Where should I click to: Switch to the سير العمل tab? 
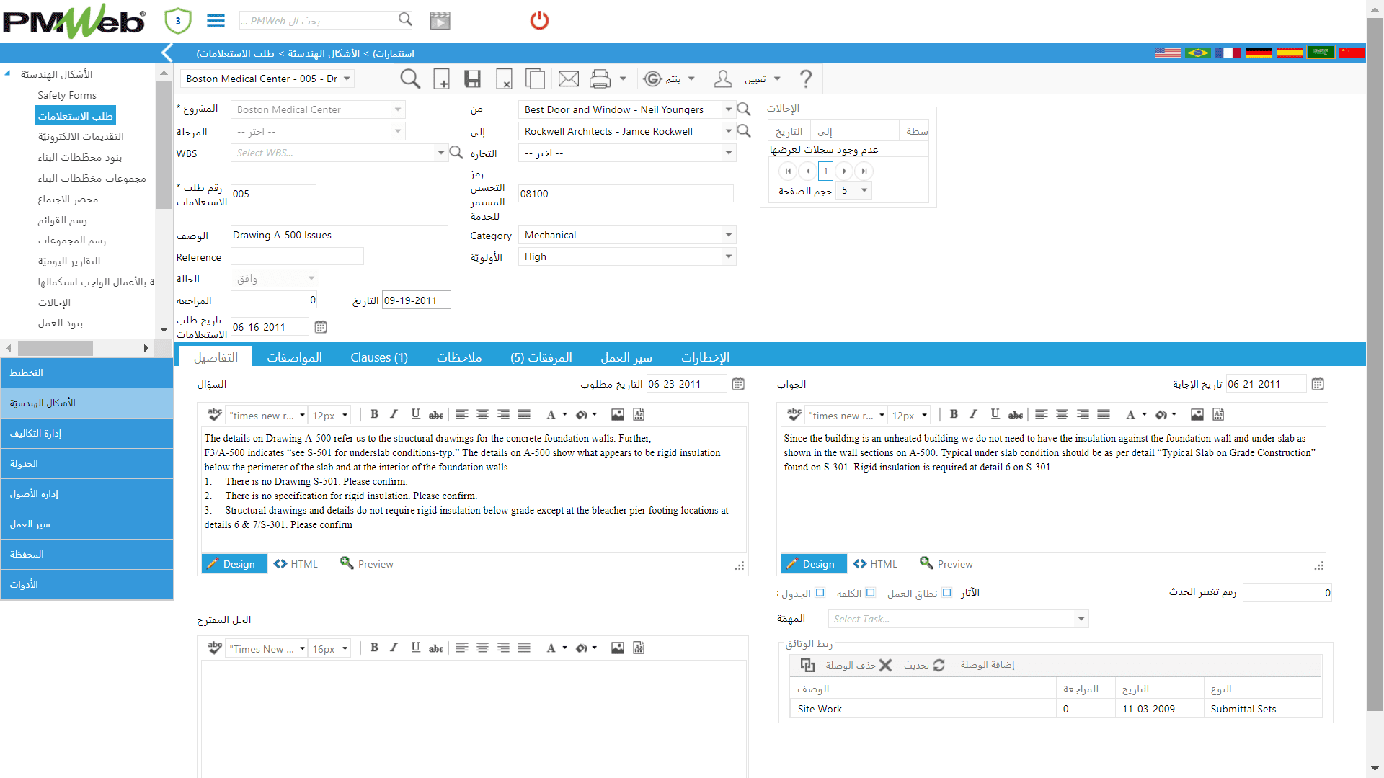tap(626, 357)
